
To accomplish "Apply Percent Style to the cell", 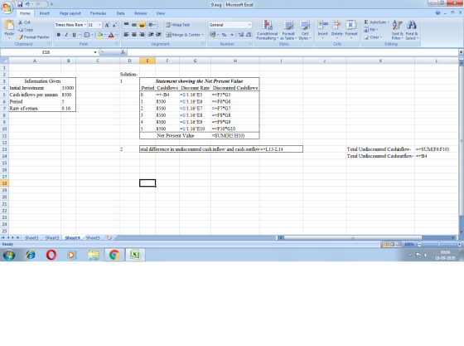I will tap(224, 35).
